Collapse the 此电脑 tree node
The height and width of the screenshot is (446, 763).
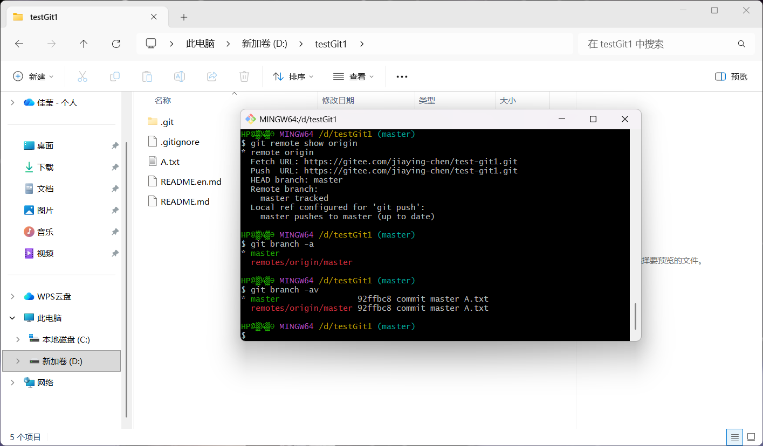tap(12, 318)
